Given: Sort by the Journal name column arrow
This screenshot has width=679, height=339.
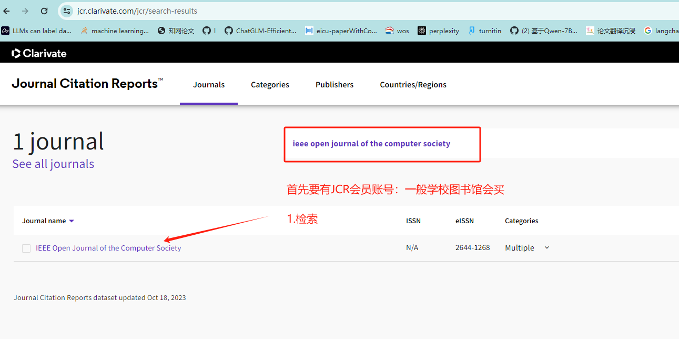Looking at the screenshot, I should pos(72,221).
